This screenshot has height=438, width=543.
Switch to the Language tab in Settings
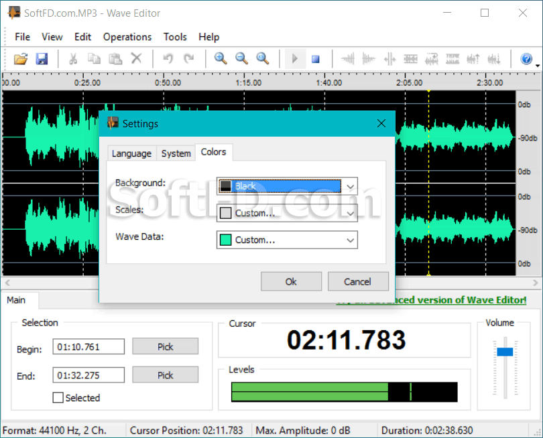[131, 153]
